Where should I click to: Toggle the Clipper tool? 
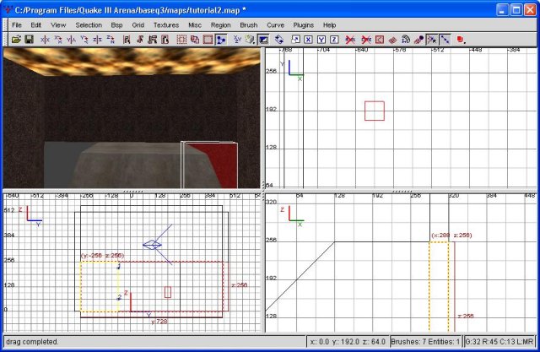[221, 40]
